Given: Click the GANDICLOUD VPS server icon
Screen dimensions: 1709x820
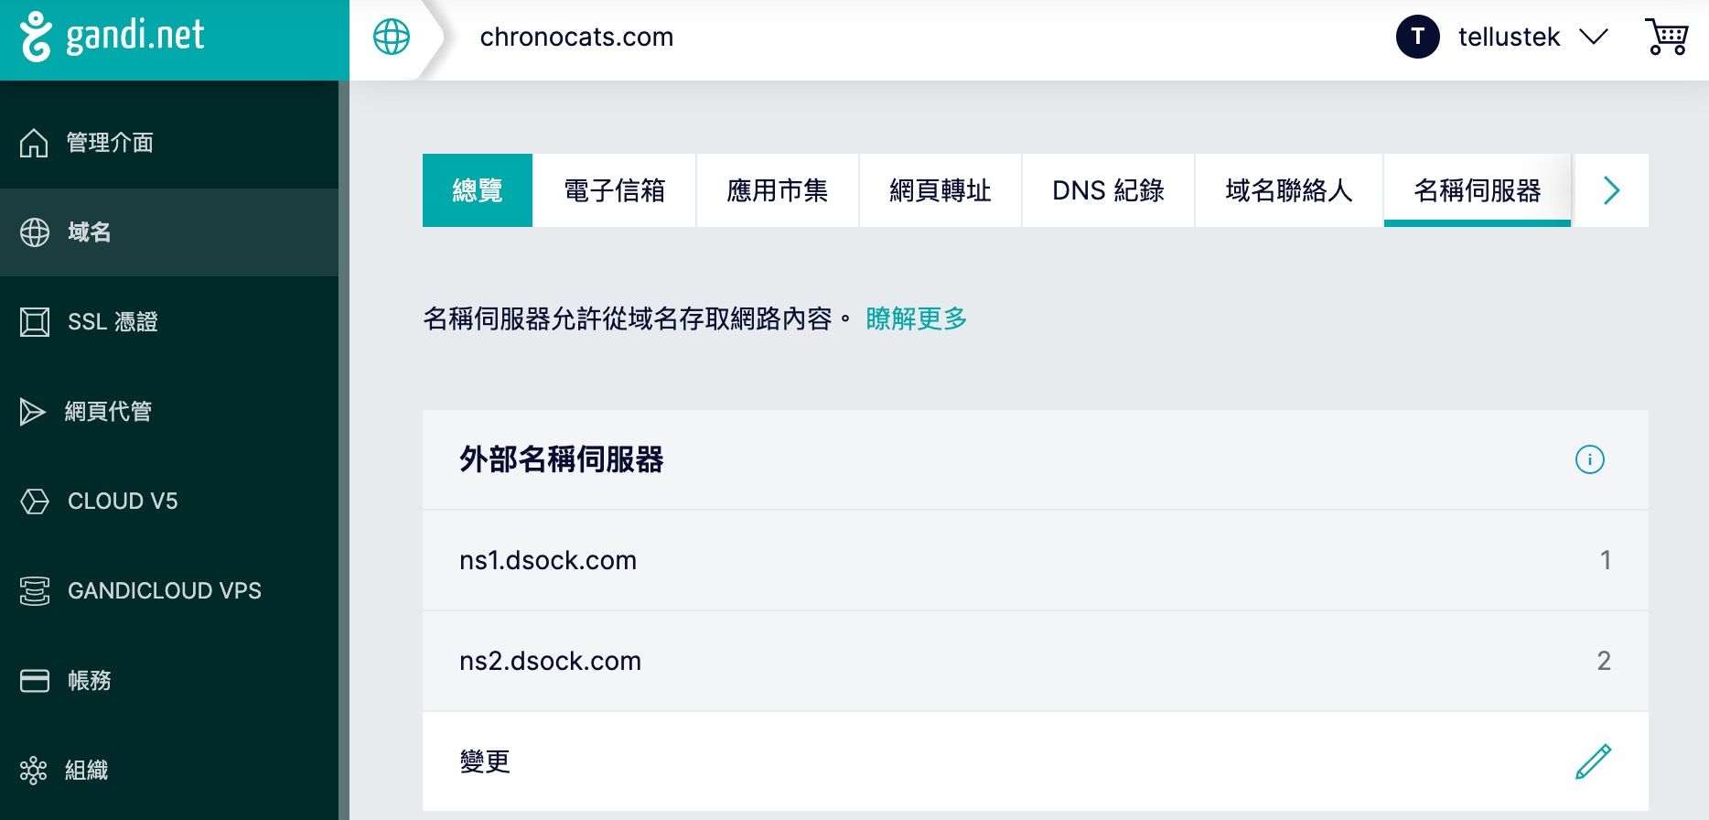Looking at the screenshot, I should point(35,591).
